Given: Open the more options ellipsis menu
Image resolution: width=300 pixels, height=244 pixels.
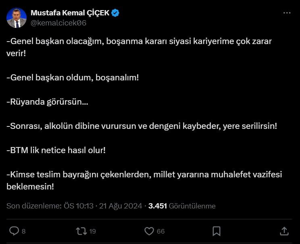Looking at the screenshot, I should (x=287, y=13).
